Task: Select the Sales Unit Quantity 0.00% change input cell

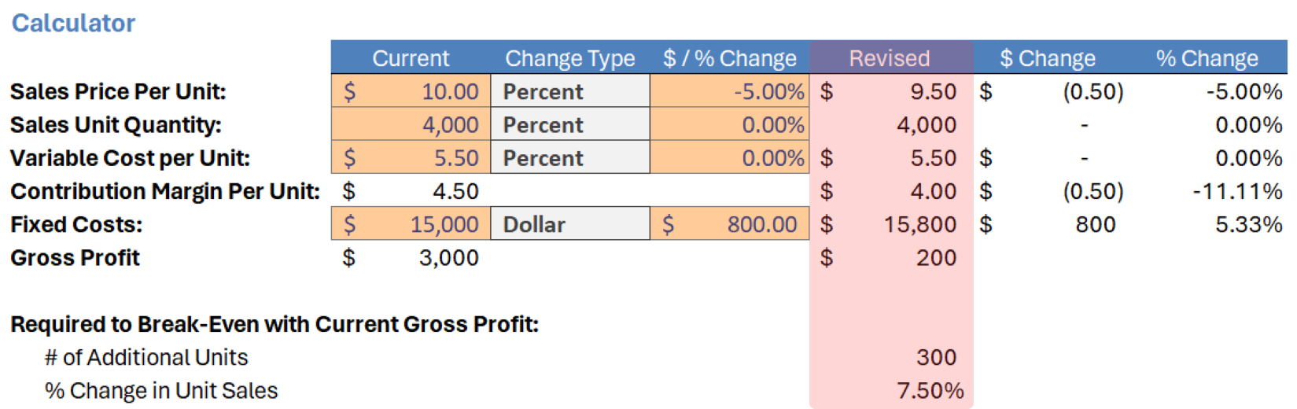Action: [729, 124]
